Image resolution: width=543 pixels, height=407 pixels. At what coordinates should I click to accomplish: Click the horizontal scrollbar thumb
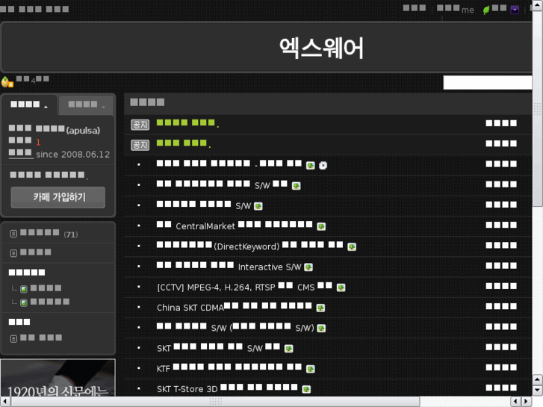(215, 402)
